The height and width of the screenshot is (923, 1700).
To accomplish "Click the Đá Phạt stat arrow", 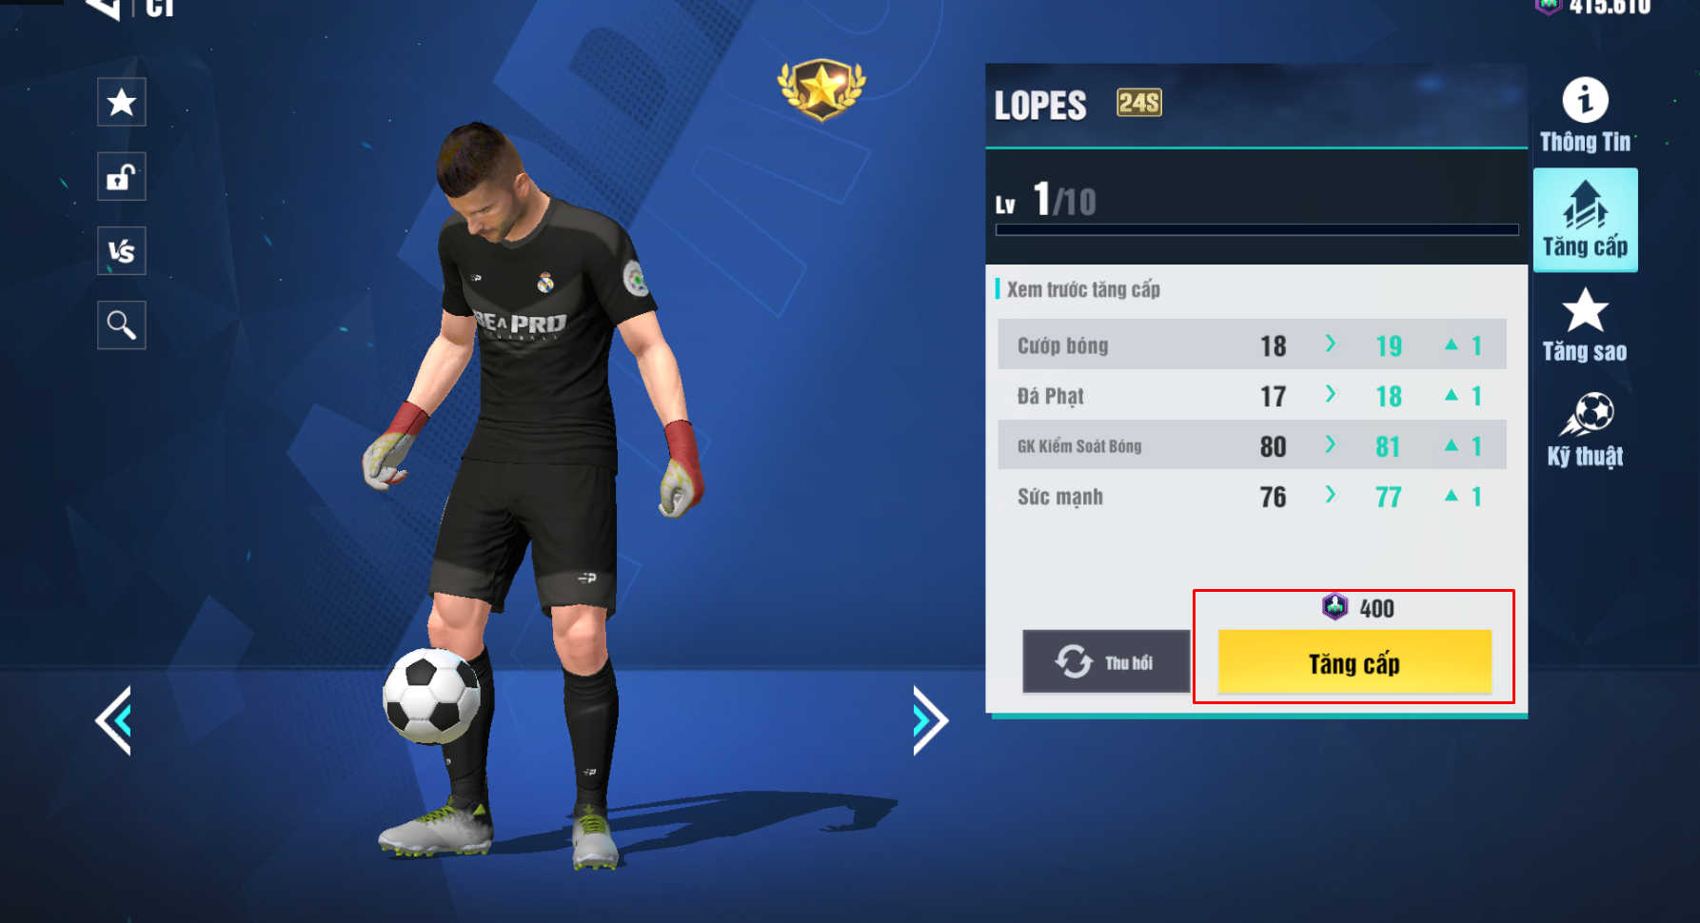I will [1331, 394].
